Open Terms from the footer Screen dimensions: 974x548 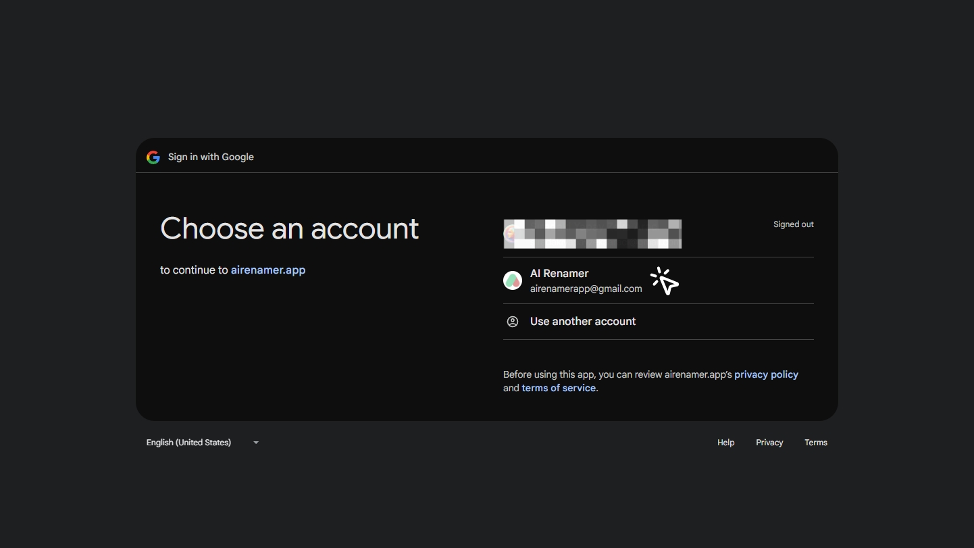816,443
